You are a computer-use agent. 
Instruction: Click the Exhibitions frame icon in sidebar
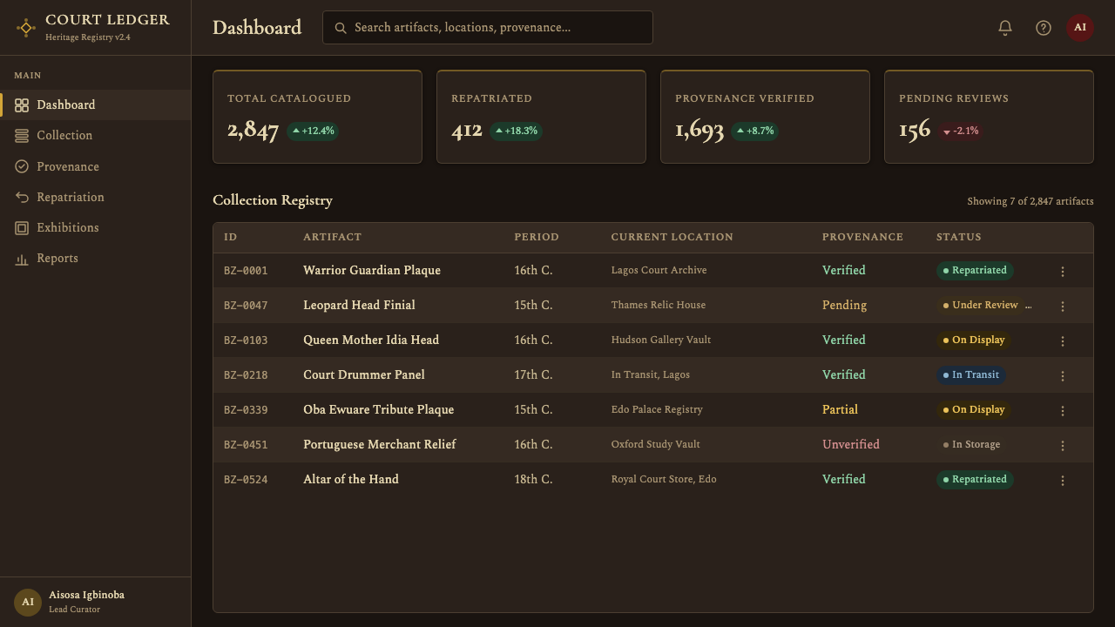point(22,228)
